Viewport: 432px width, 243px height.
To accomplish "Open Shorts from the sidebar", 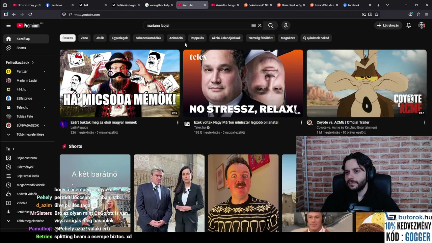I will (x=26, y=48).
